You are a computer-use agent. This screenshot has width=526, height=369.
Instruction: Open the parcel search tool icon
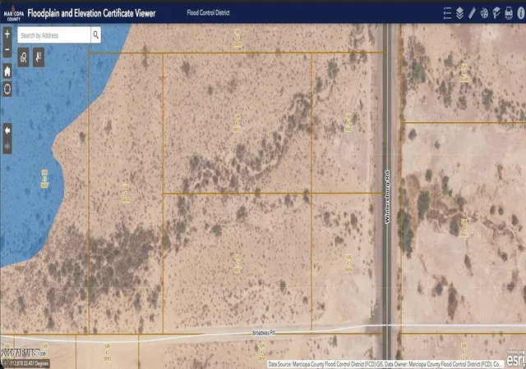[23, 57]
